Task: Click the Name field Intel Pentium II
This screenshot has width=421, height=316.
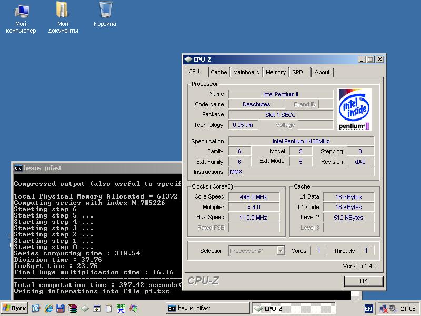Action: 280,94
